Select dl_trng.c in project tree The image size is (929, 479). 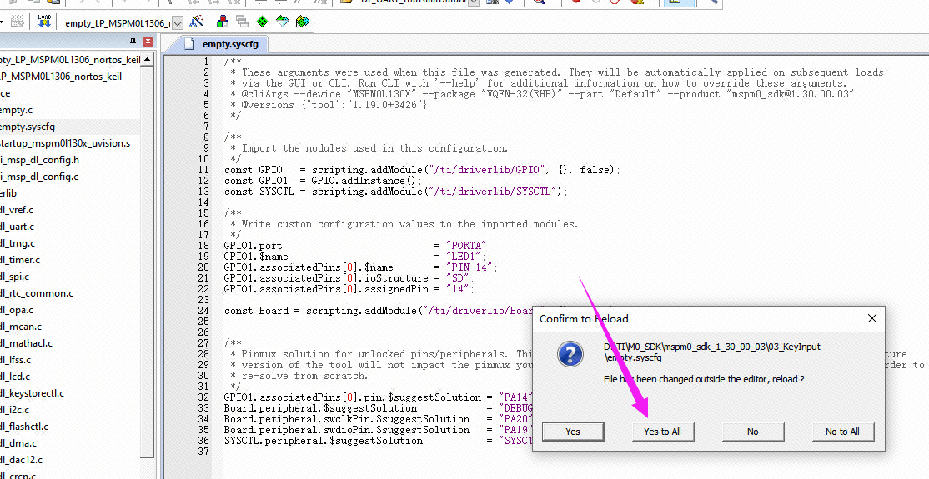tap(18, 242)
